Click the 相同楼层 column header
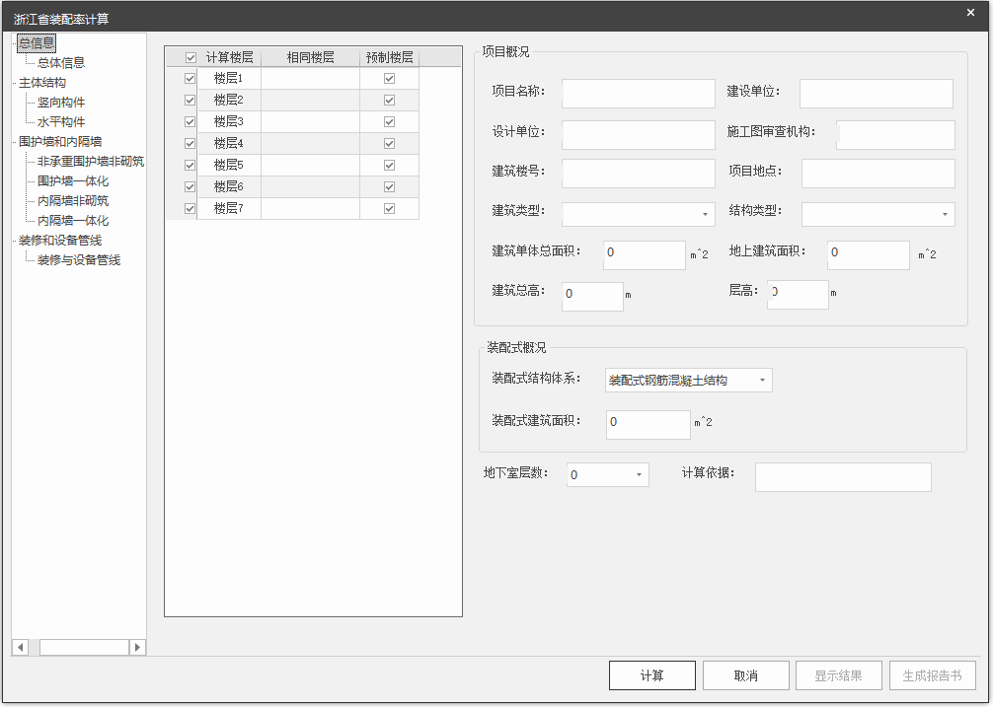The width and height of the screenshot is (993, 707). pos(310,57)
